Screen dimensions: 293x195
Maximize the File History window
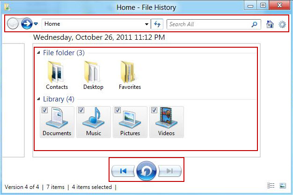pyautogui.click(x=263, y=6)
